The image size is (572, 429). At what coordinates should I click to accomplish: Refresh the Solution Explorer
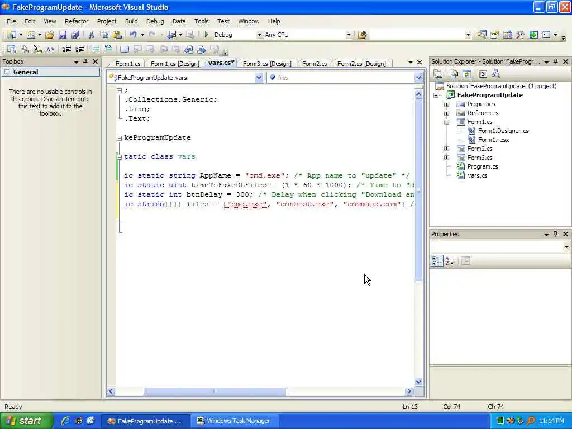click(x=467, y=74)
